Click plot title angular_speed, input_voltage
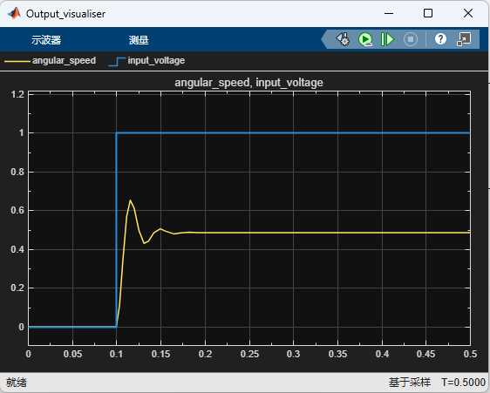 [248, 83]
